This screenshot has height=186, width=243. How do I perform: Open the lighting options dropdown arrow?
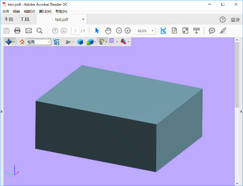pos(107,42)
